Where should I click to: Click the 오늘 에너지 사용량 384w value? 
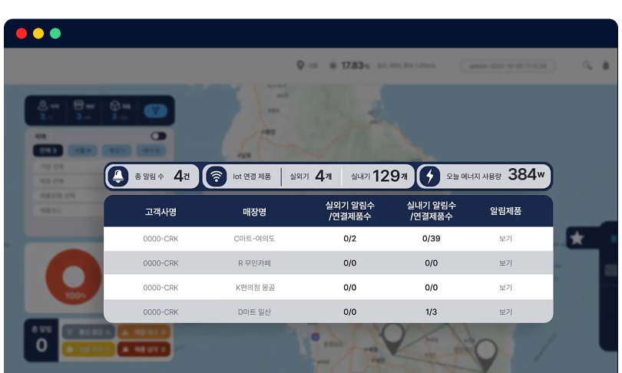point(526,175)
